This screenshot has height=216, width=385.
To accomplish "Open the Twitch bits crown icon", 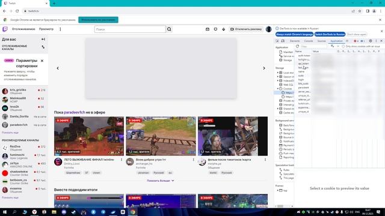I will click(223, 29).
